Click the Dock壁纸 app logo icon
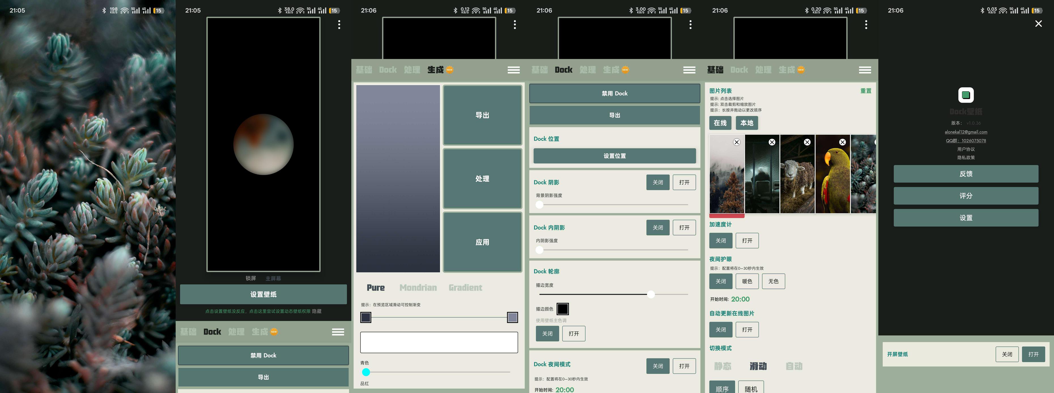Viewport: 1054px width, 393px height. click(966, 95)
